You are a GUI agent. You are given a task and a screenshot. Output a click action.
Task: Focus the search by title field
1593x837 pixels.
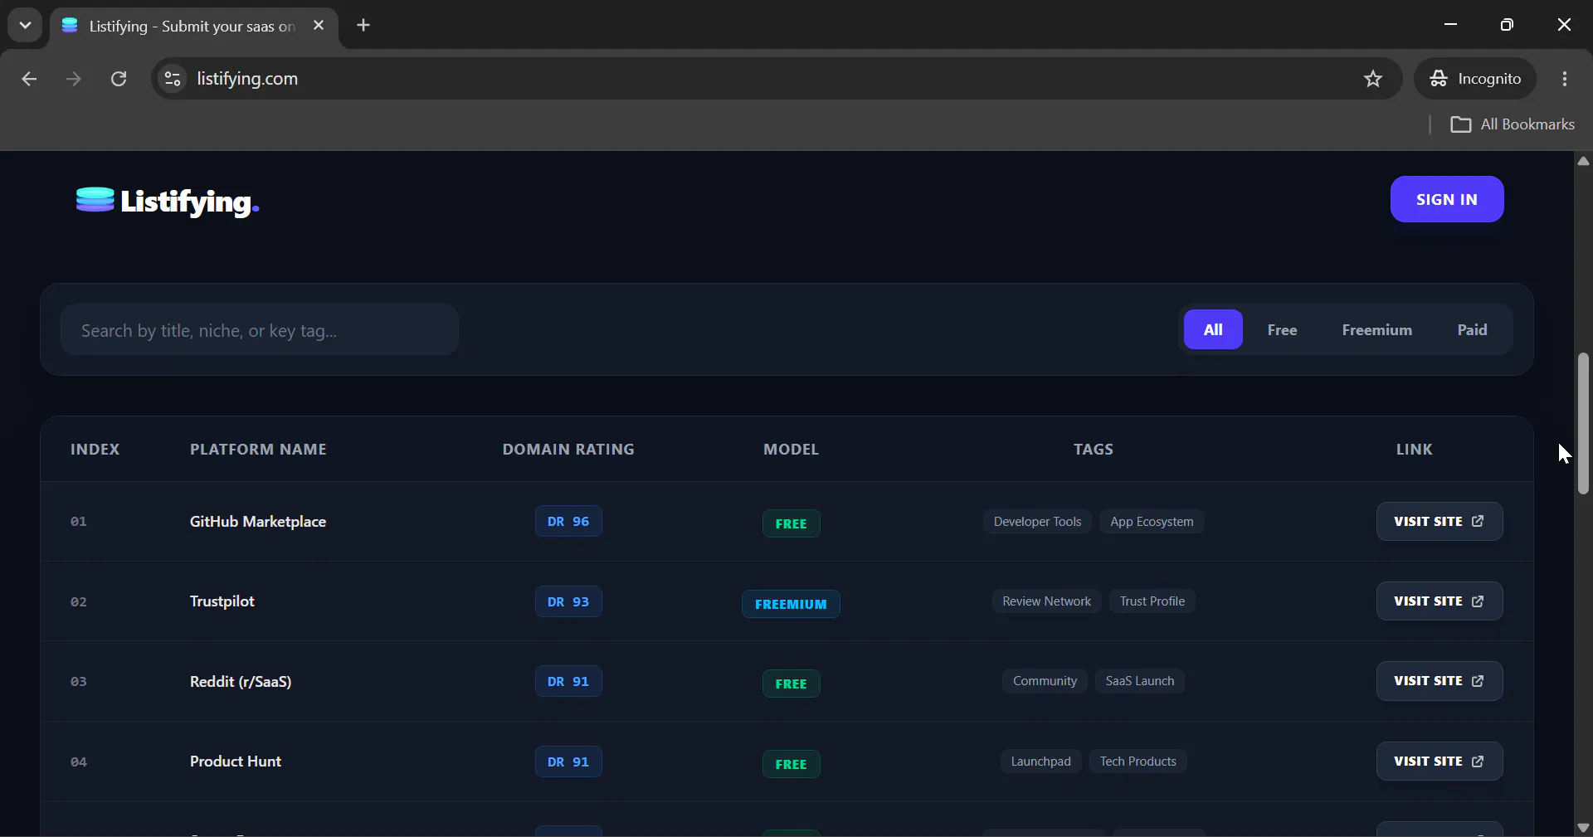click(x=260, y=330)
